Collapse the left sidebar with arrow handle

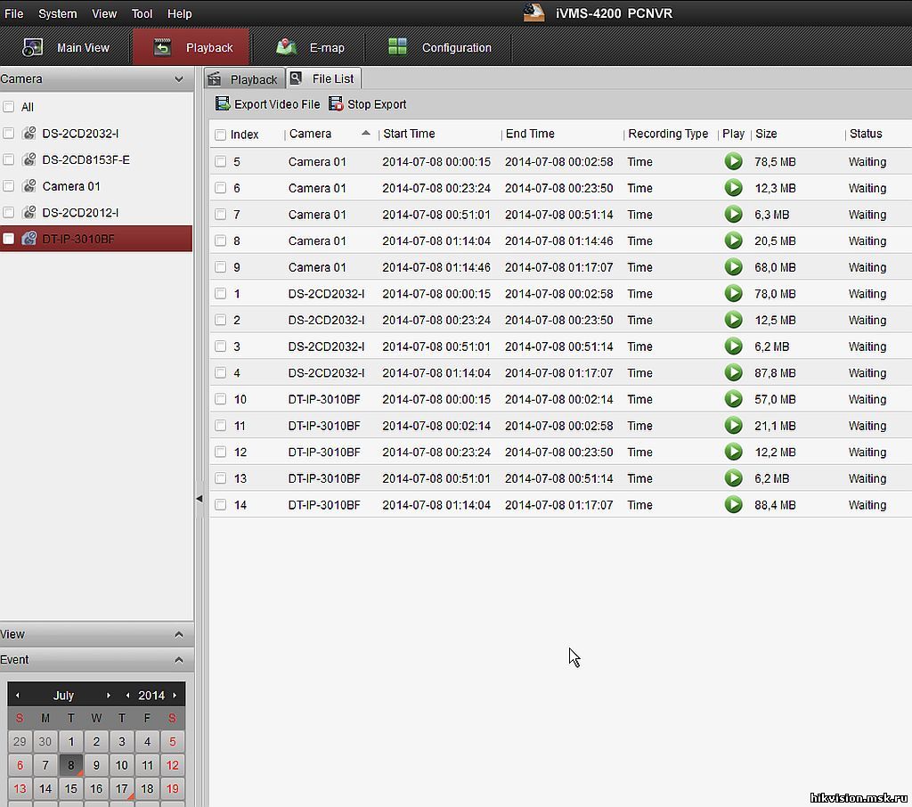point(199,499)
